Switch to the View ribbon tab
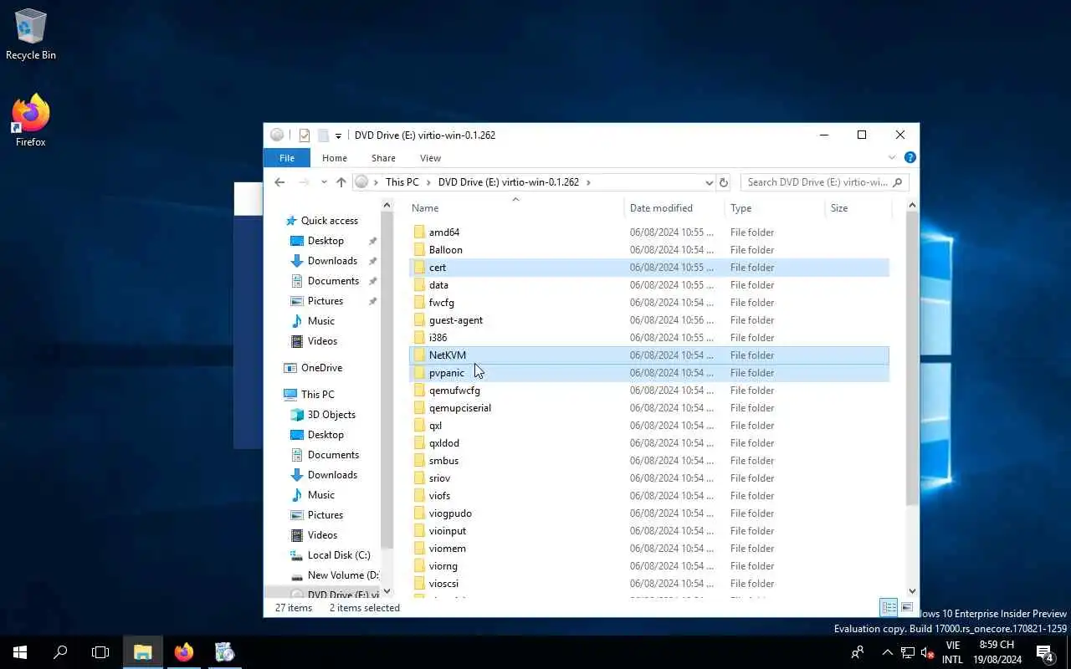Image resolution: width=1071 pixels, height=669 pixels. tap(430, 158)
